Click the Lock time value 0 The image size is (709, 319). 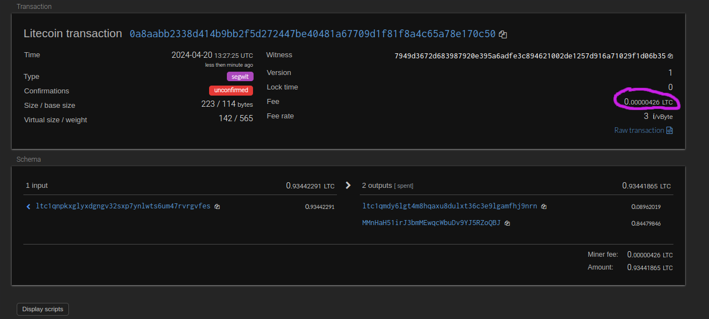tap(670, 87)
